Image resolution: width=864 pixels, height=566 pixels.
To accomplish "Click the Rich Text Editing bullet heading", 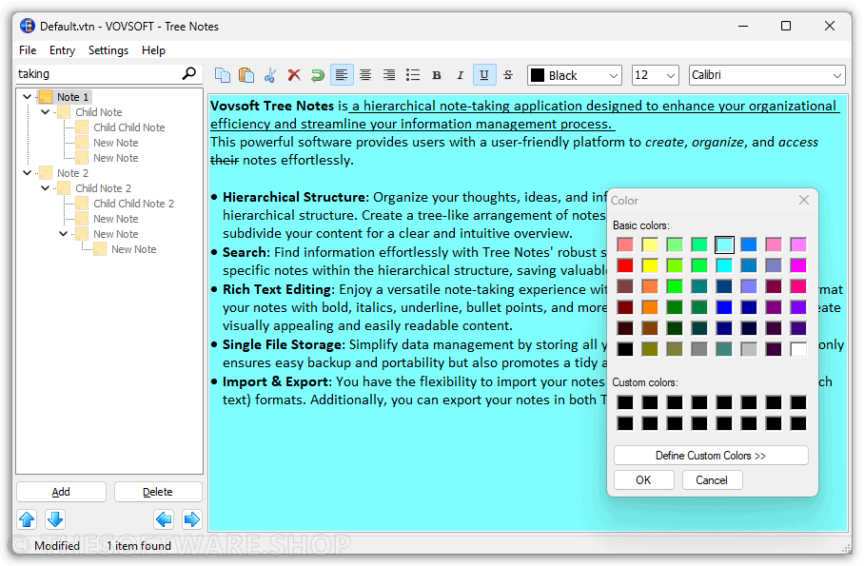I will click(278, 289).
